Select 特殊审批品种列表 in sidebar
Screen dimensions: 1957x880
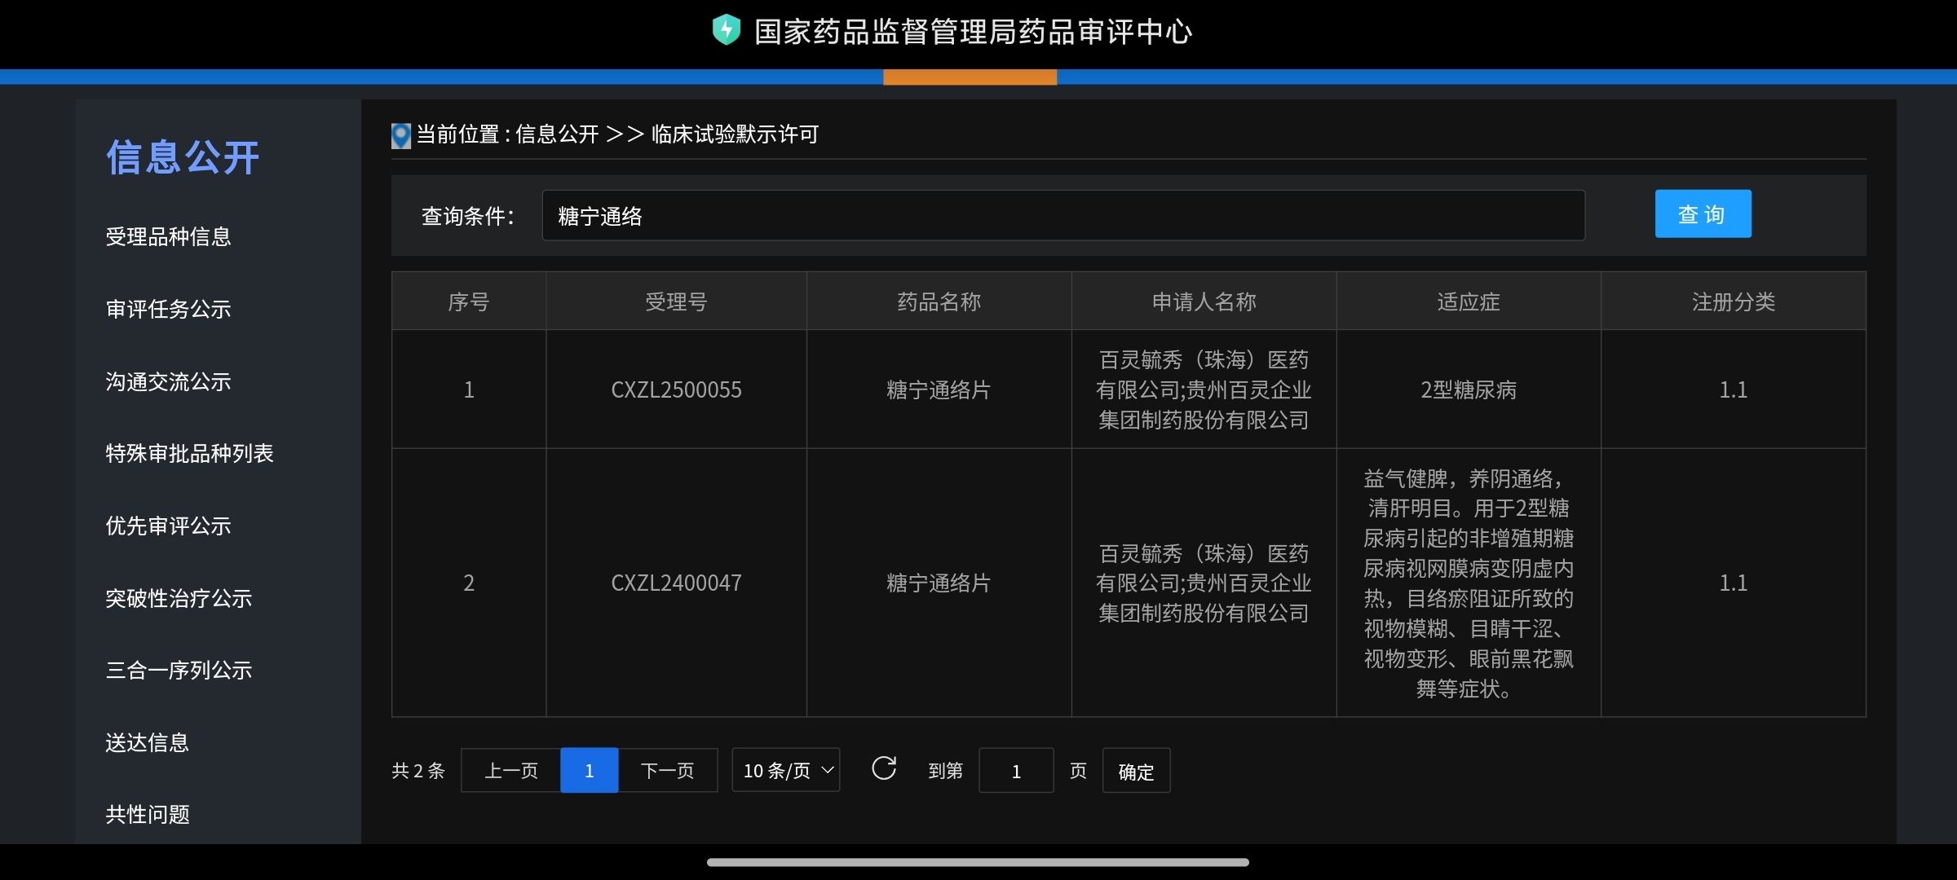click(189, 454)
